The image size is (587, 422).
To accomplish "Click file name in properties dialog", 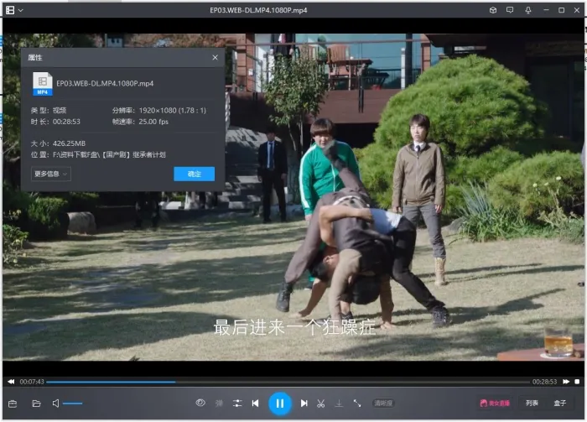I will point(105,84).
